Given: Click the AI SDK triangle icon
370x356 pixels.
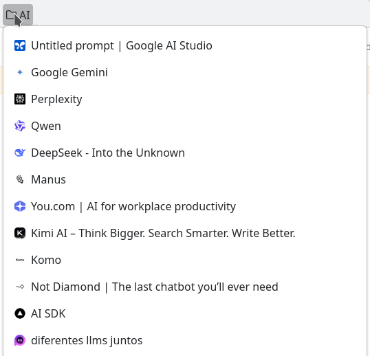Looking at the screenshot, I should click(x=20, y=313).
